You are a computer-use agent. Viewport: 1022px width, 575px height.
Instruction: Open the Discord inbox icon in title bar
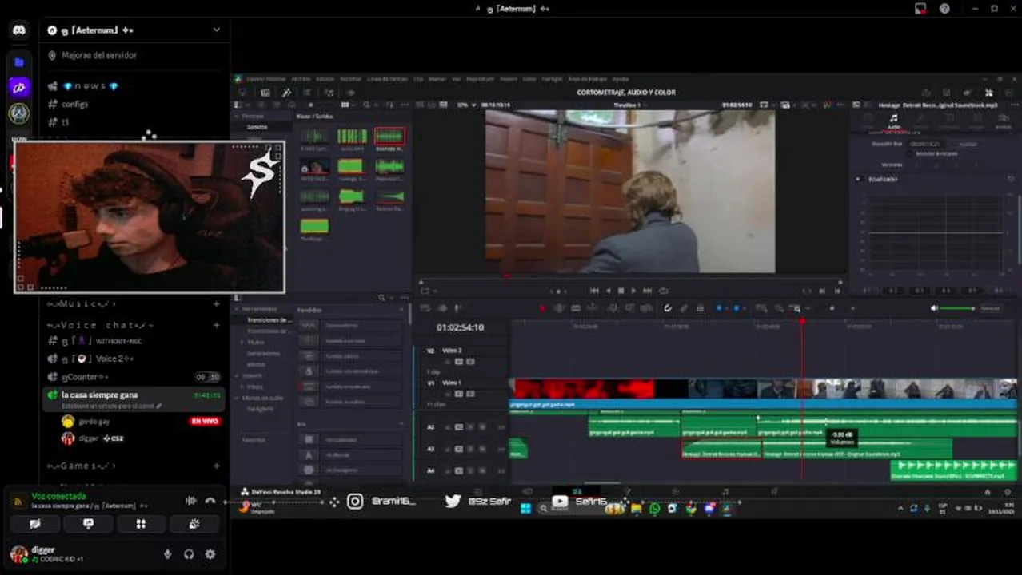point(920,9)
